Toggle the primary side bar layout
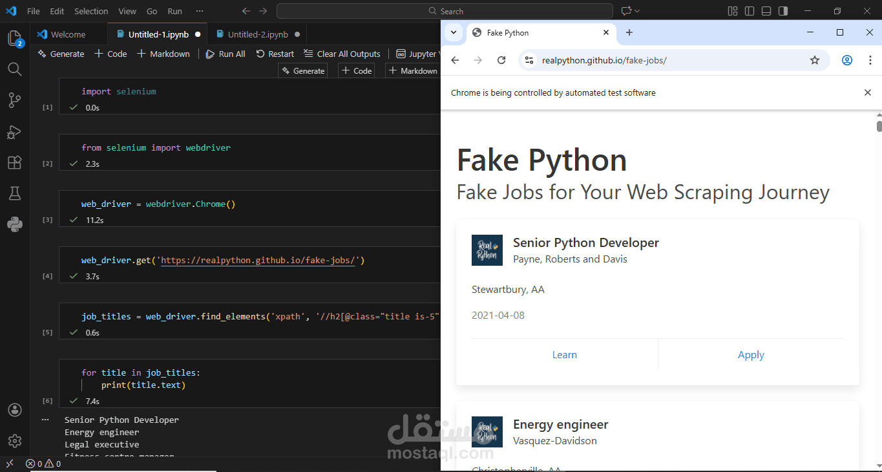 pos(749,11)
